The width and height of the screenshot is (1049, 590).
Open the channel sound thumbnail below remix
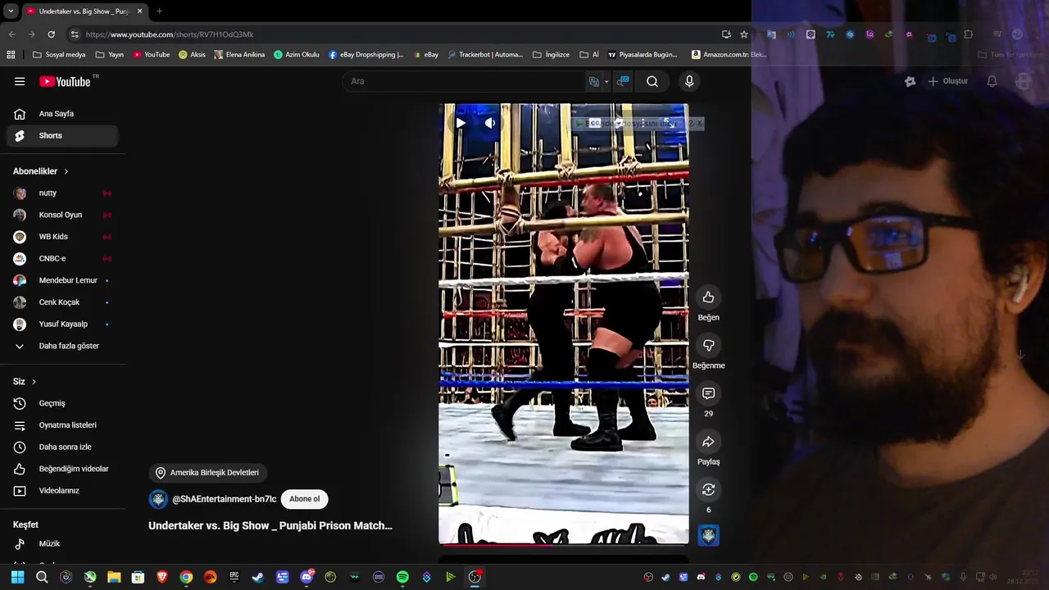point(708,535)
